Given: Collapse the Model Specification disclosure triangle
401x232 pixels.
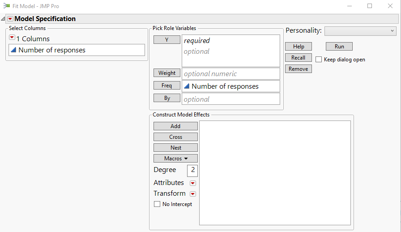Looking at the screenshot, I should click(3, 19).
